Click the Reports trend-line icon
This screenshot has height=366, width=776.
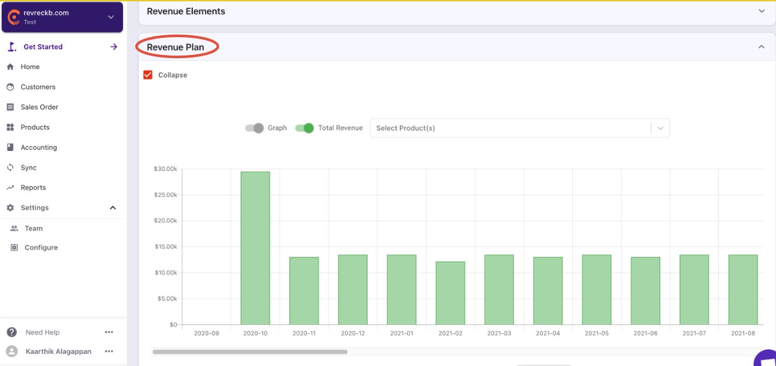pyautogui.click(x=10, y=187)
